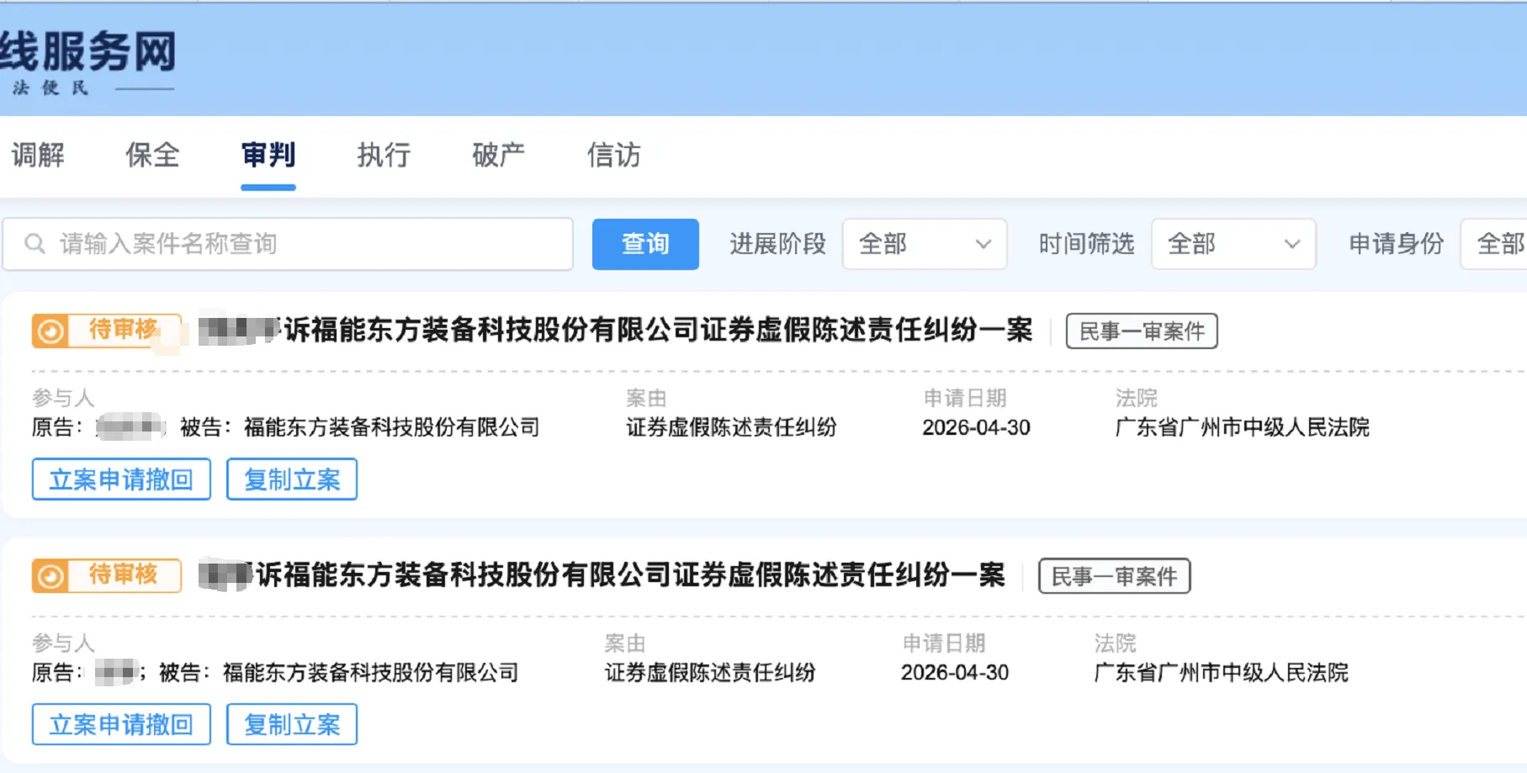Open the second case title link
1527x773 pixels.
click(x=602, y=575)
